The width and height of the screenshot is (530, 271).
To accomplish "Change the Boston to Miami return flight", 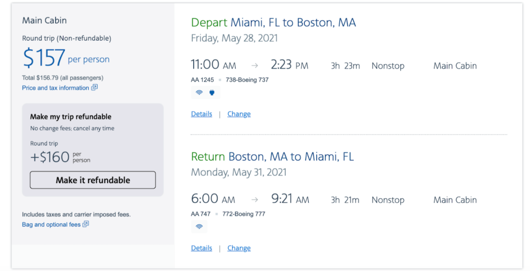I will pos(239,248).
